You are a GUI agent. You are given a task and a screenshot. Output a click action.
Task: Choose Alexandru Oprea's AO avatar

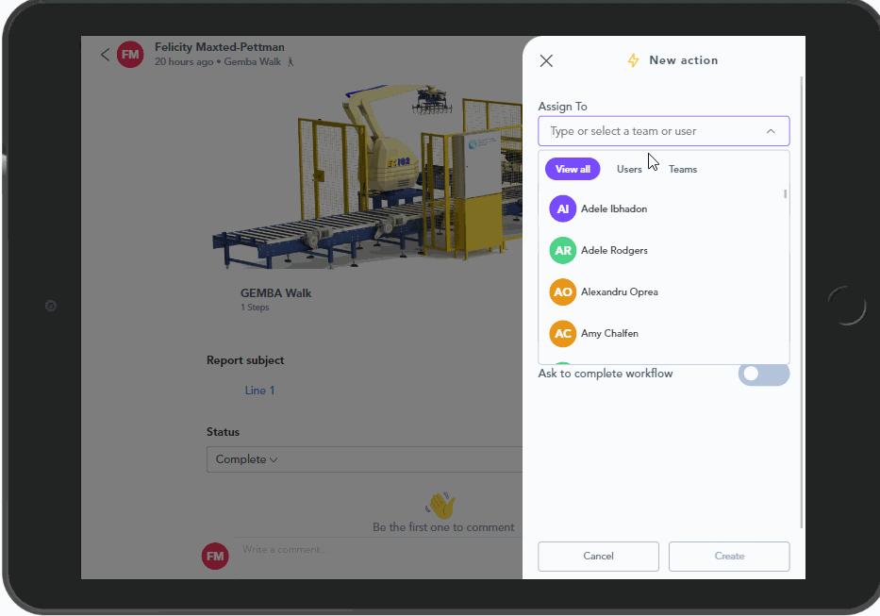tap(563, 291)
